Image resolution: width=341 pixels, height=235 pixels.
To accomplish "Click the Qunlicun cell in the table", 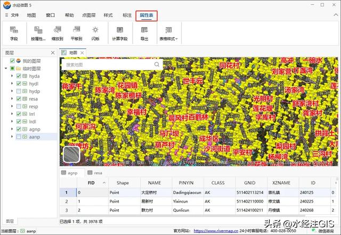I will (x=188, y=210).
